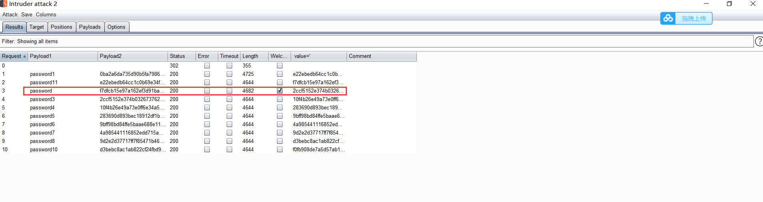Sort by Status column header

(x=182, y=56)
